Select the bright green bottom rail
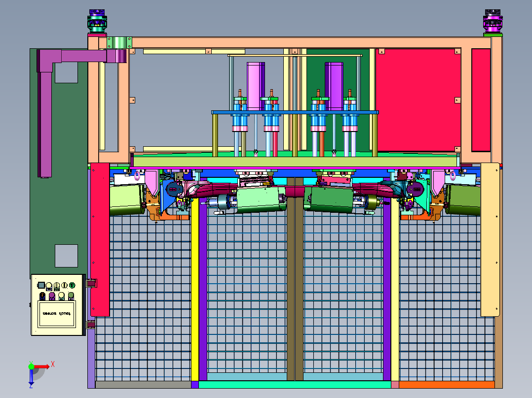 coord(295,384)
